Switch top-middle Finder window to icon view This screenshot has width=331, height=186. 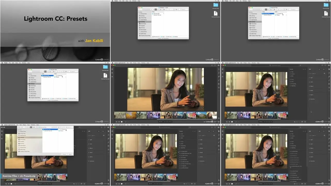pyautogui.click(x=151, y=9)
